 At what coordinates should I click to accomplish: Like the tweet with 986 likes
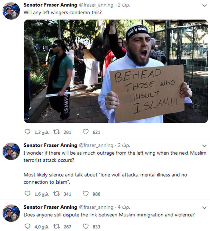(85, 194)
